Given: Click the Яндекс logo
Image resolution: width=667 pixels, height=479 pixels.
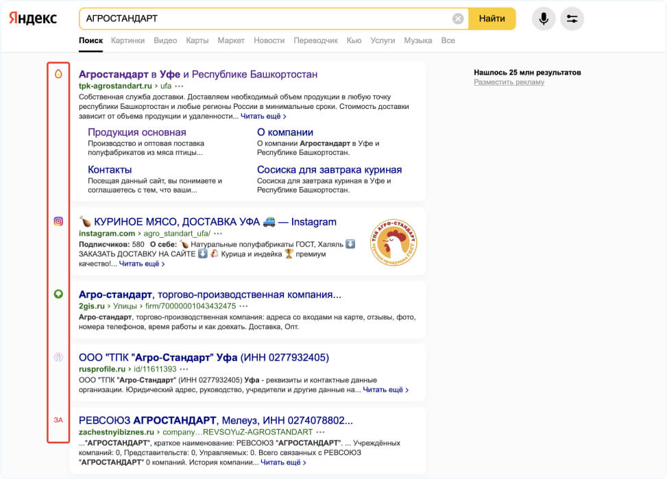Looking at the screenshot, I should click(x=33, y=19).
